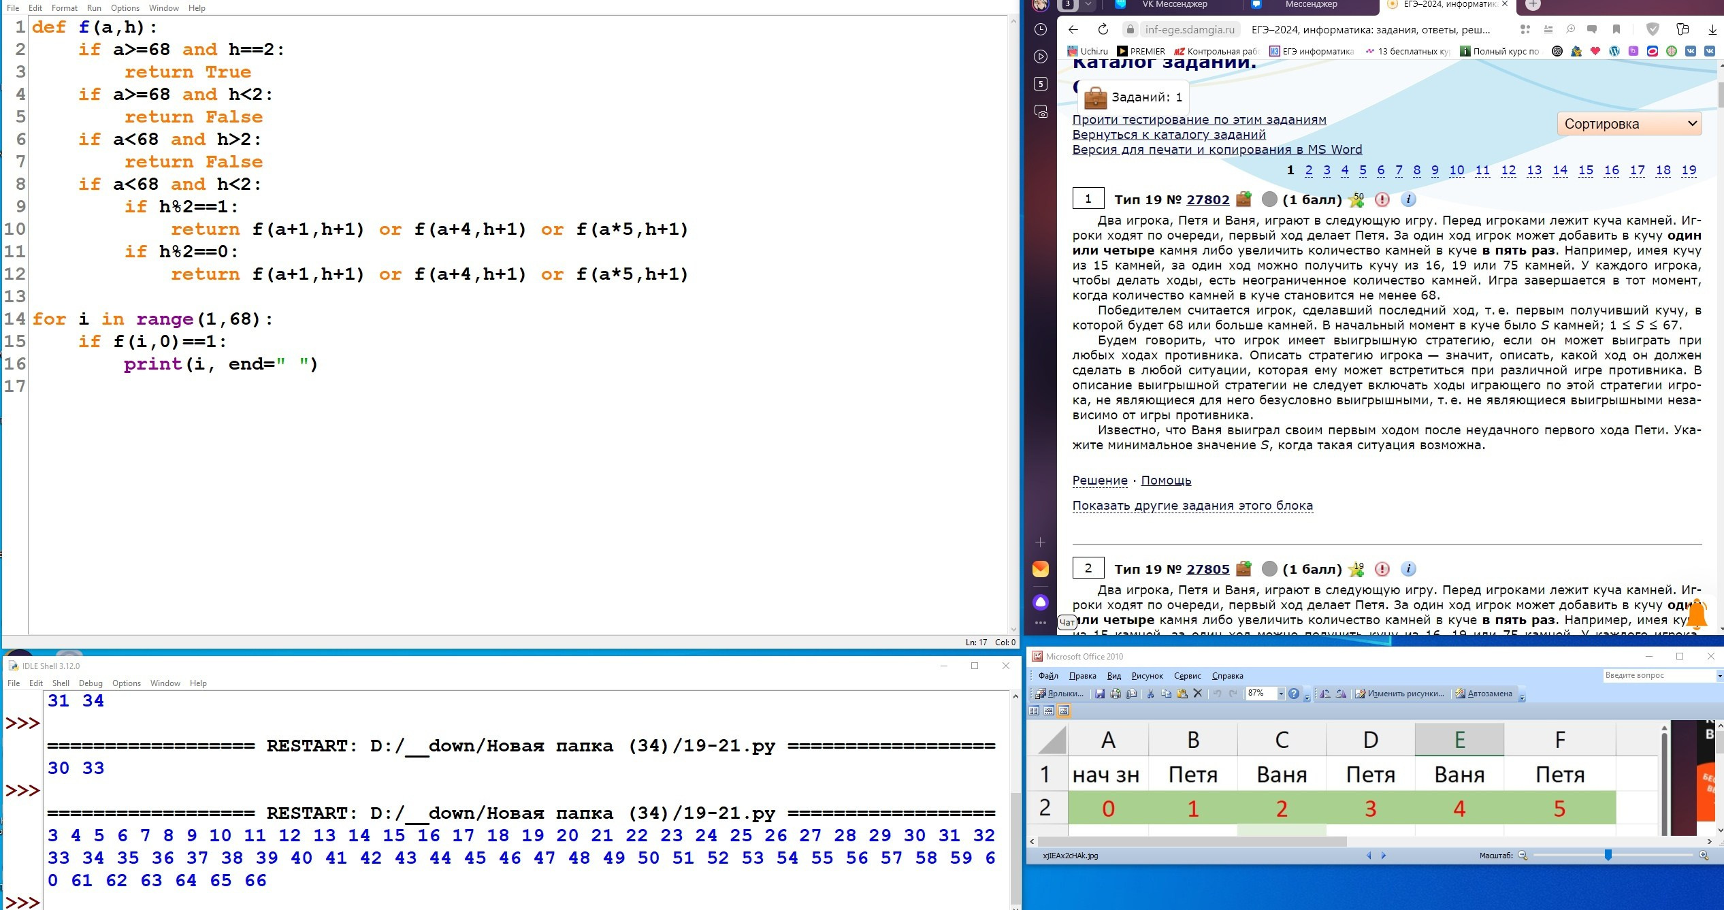Expand the 87% zoom dropdown
Viewport: 1724px width, 910px height.
pos(1281,694)
